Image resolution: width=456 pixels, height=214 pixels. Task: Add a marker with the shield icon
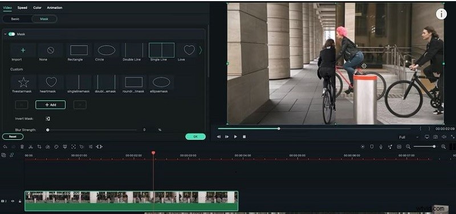[x=372, y=147]
